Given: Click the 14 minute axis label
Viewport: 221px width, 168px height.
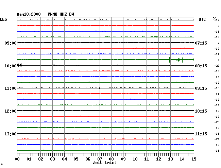Looking at the screenshot, I should 182,159.
